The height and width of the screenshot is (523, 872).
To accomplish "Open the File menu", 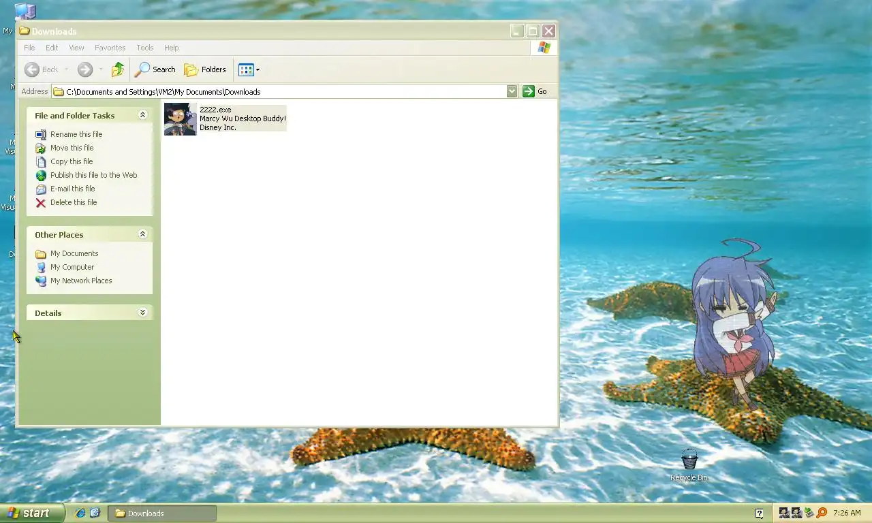I will (x=29, y=48).
